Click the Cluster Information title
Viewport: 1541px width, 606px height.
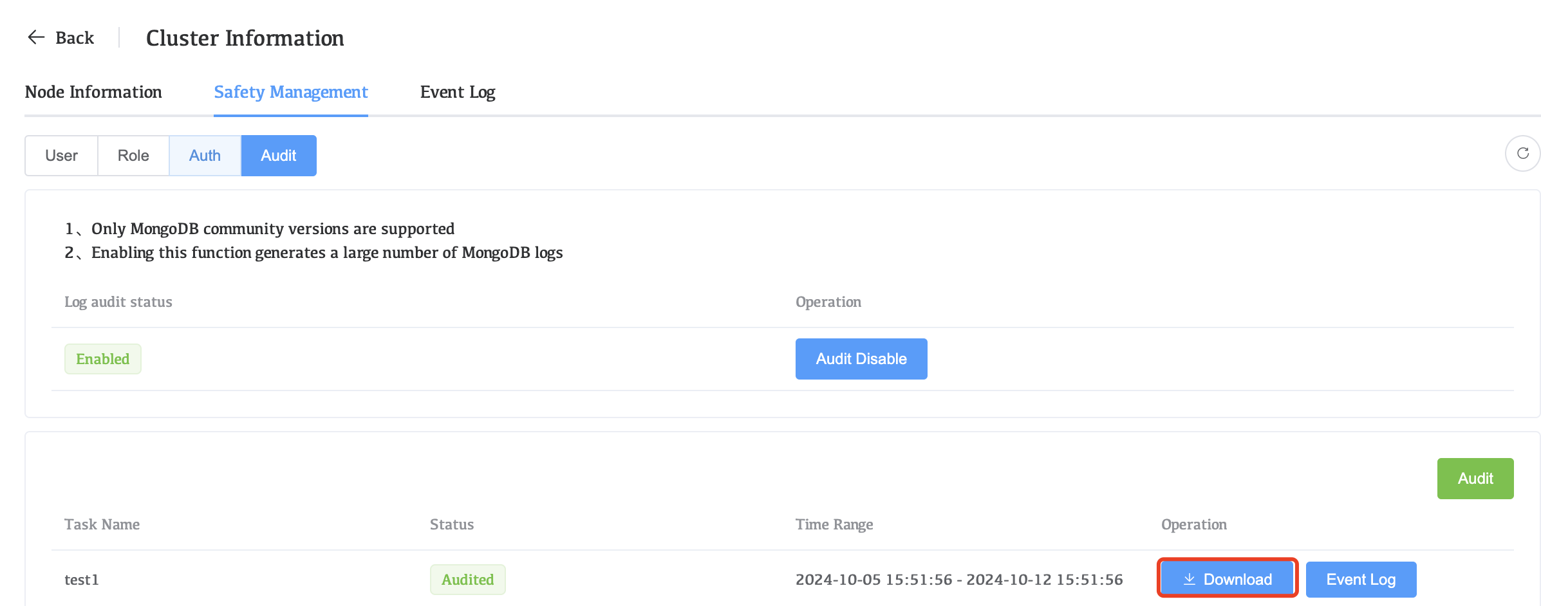[245, 38]
